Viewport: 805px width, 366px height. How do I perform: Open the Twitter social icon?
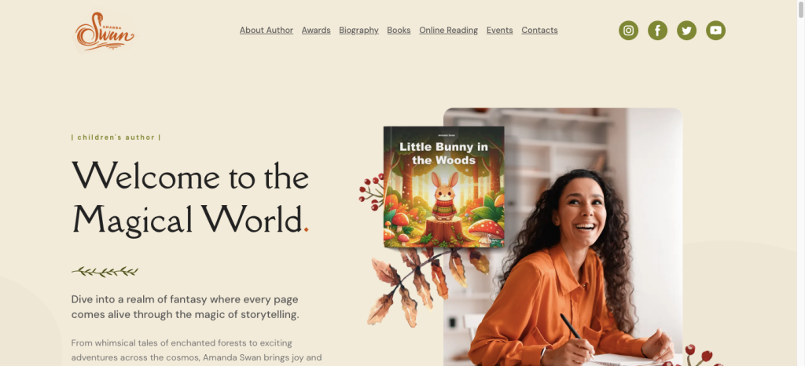pyautogui.click(x=686, y=31)
